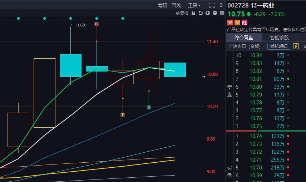Image resolution: width=306 pixels, height=182 pixels.
Task: Select buy level 2 price 10.73
Action: (x=256, y=144)
